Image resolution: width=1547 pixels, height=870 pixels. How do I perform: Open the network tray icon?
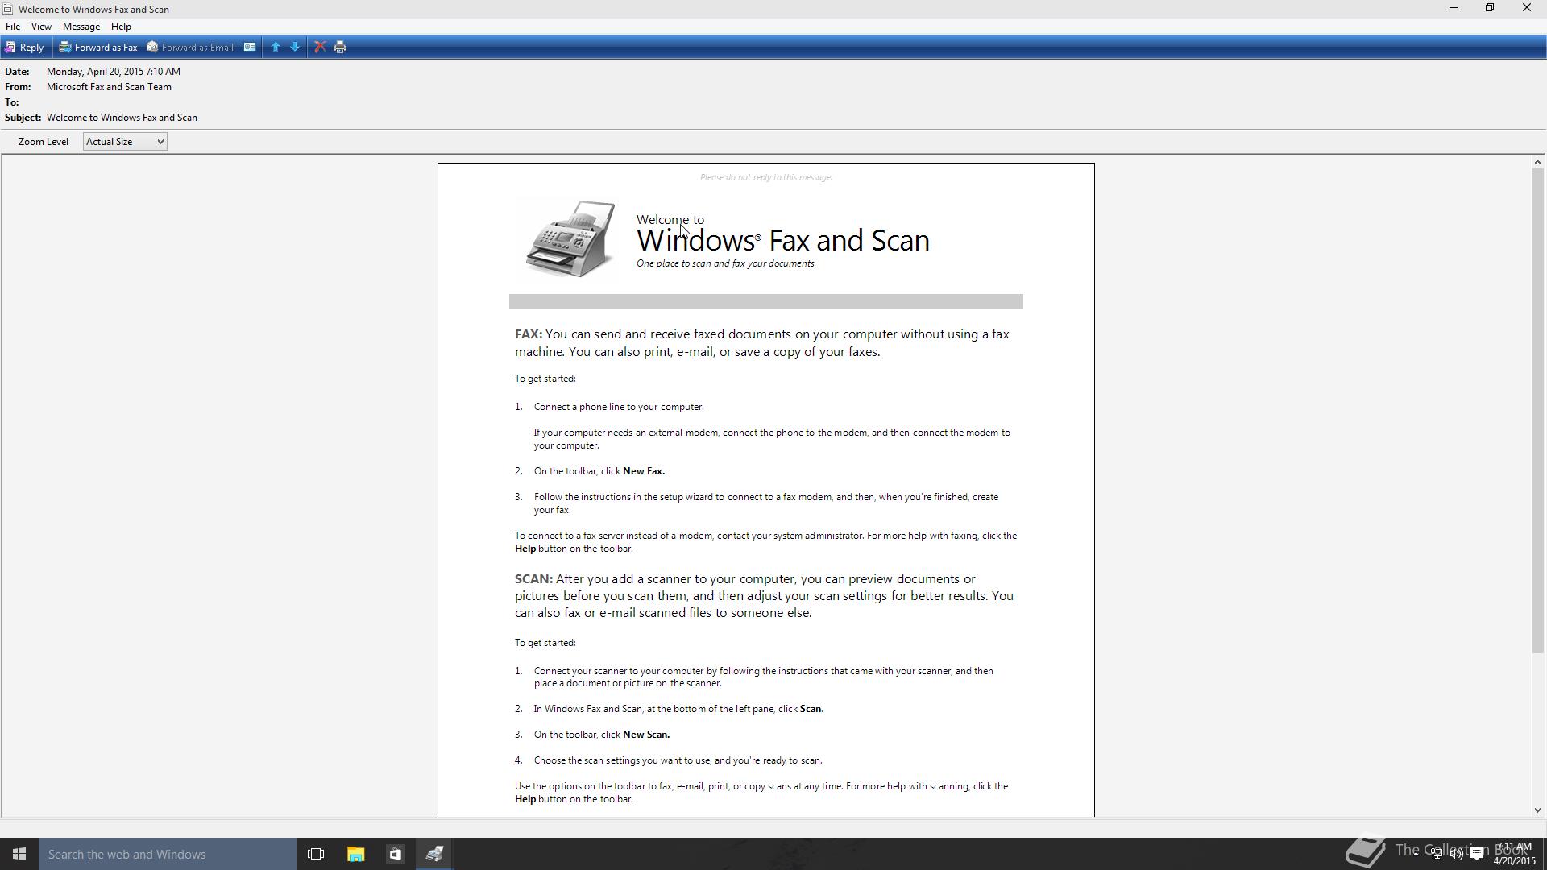1437,854
